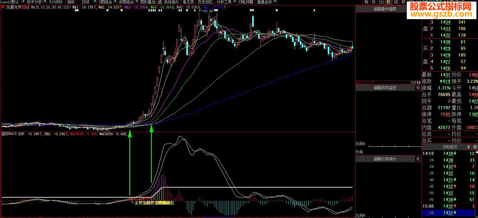Image resolution: width=478 pixels, height=218 pixels.
Task: Expand the dropdown arrow after 日线
Action: pos(95,2)
